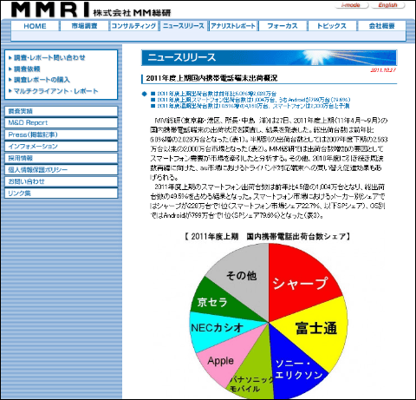Open お問い合わせ sidebar item
The width and height of the screenshot is (416, 400).
coord(62,181)
